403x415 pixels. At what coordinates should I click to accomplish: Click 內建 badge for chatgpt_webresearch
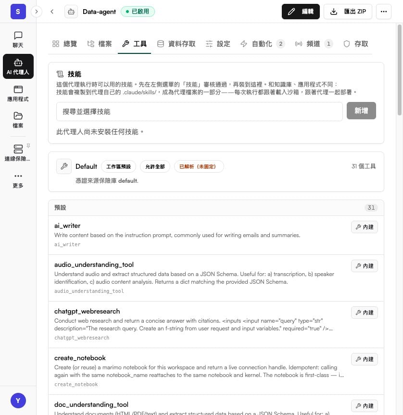(365, 313)
